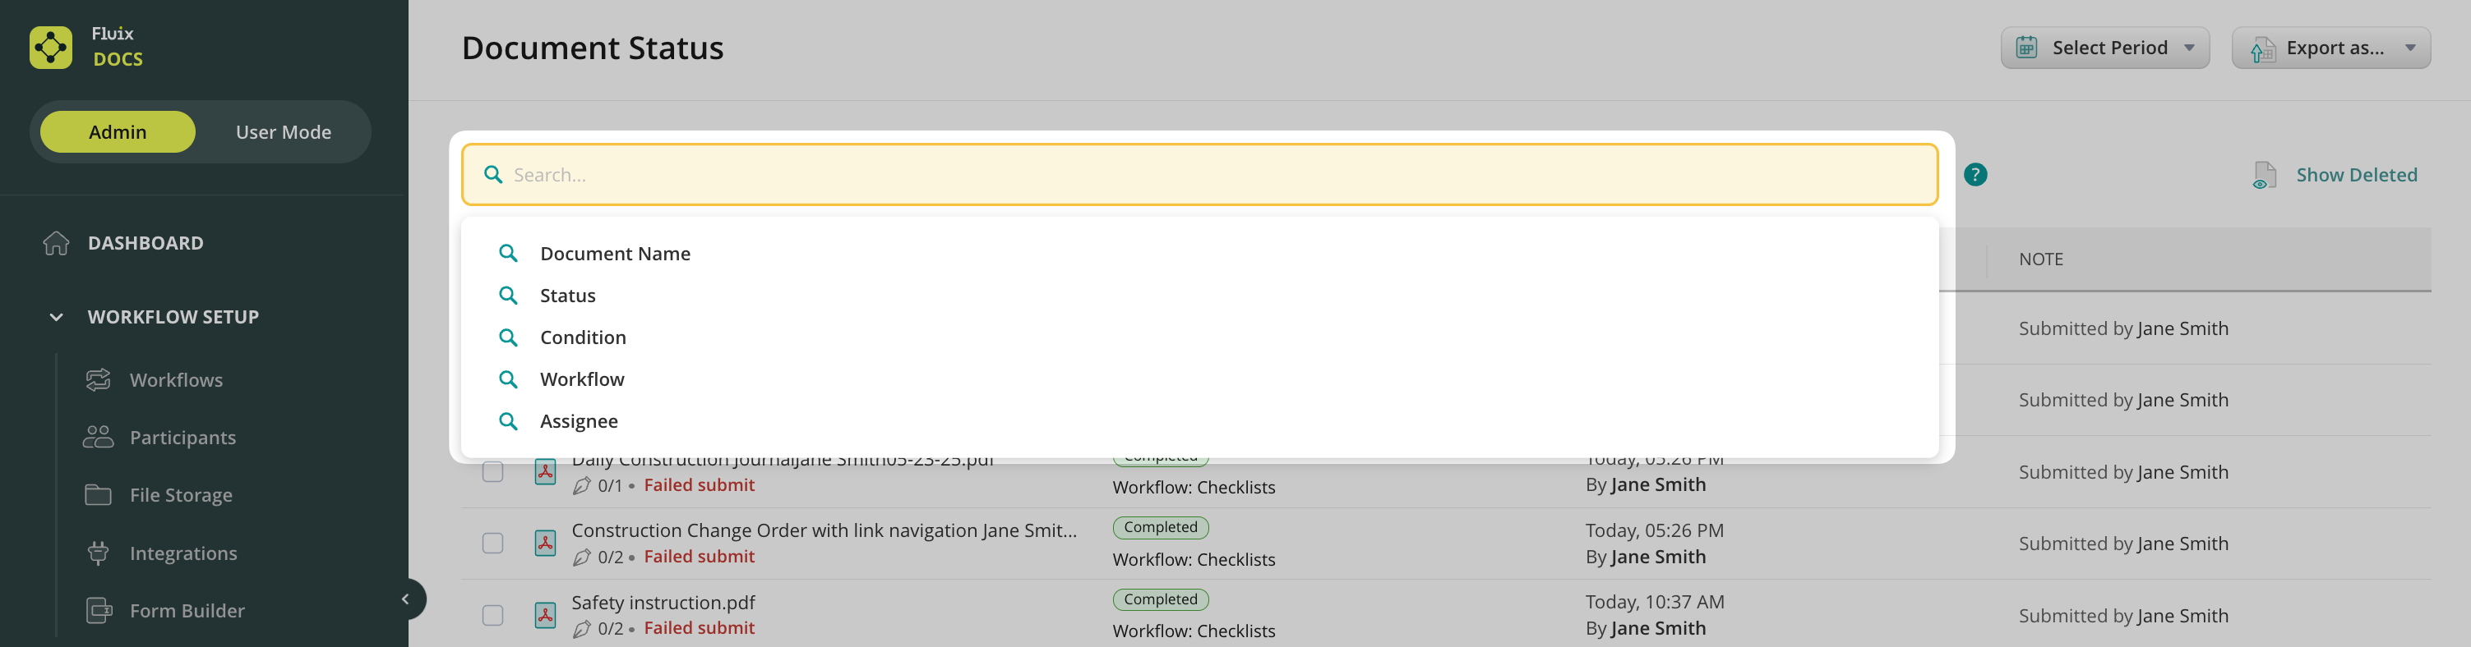Expand the Export as... dropdown

[x=2330, y=48]
